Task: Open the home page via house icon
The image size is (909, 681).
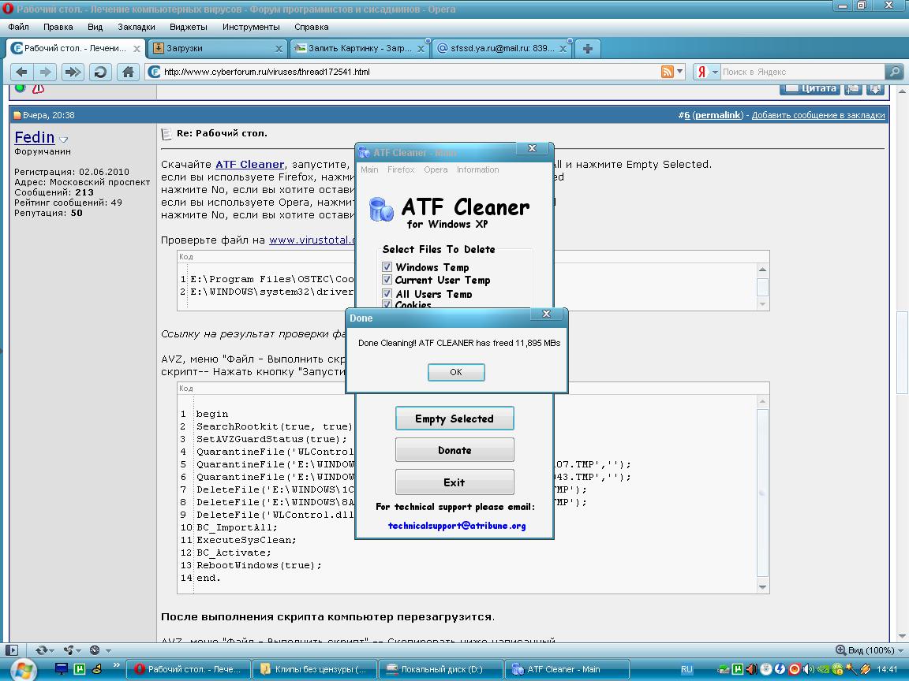Action: coord(128,72)
